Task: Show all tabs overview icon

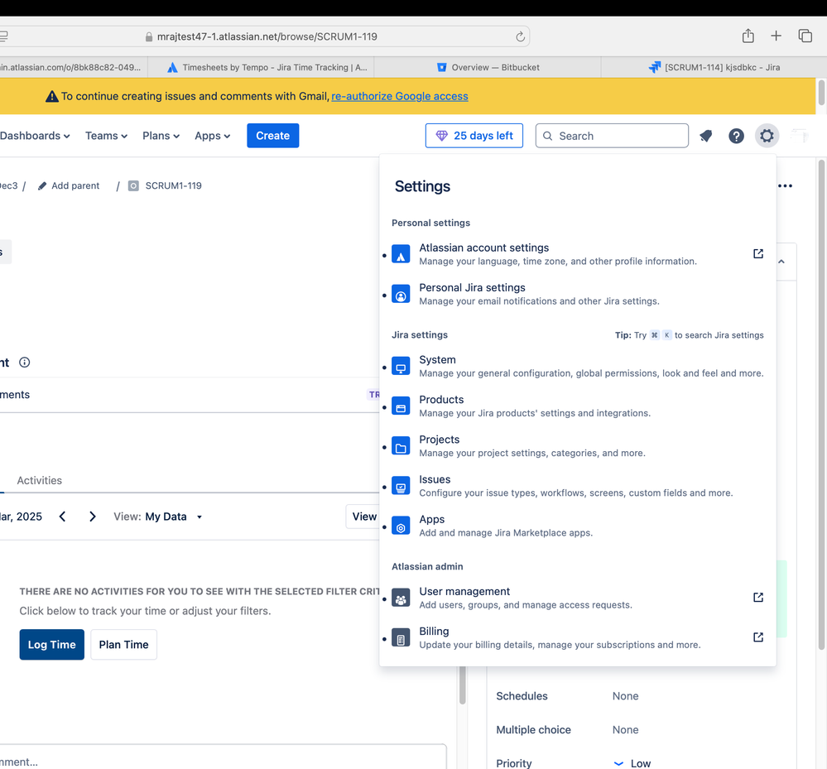Action: (x=805, y=36)
